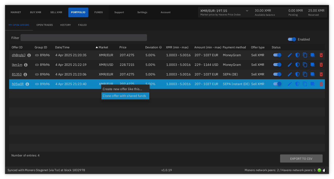Disable status switch for offer dhBrqbjJ

[277, 55]
